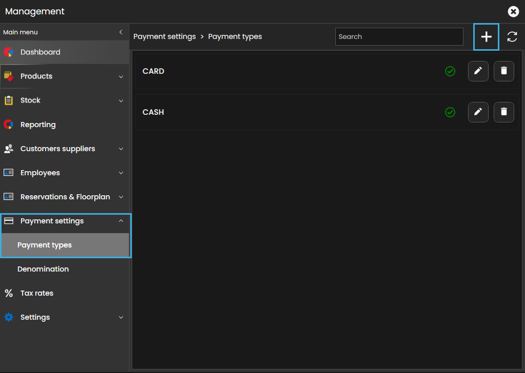525x373 pixels.
Task: Collapse the Payment settings chevron
Action: (x=121, y=221)
